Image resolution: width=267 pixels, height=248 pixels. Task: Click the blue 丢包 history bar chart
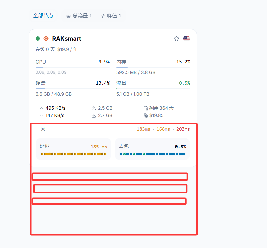(152, 154)
